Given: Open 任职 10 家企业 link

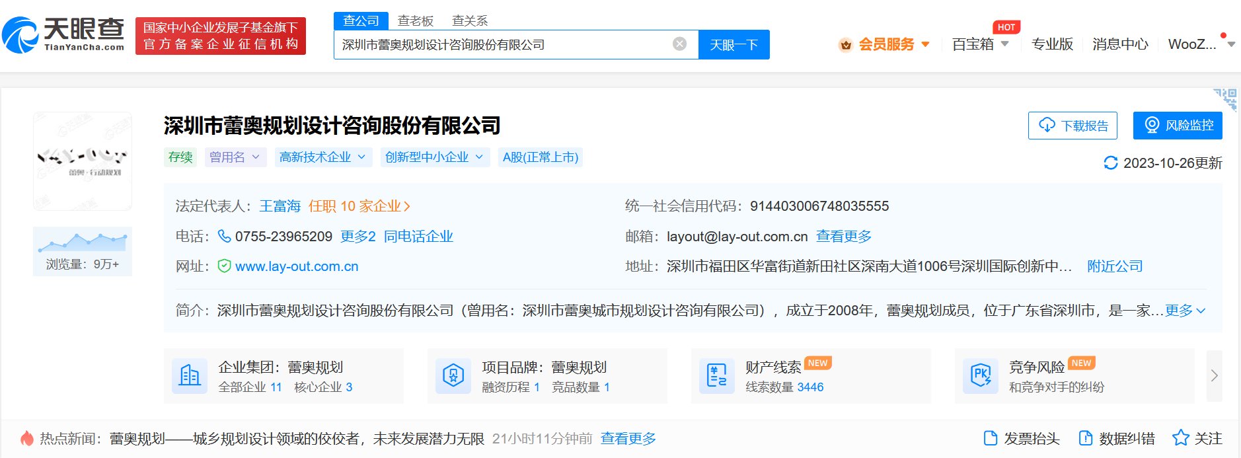Looking at the screenshot, I should (359, 206).
